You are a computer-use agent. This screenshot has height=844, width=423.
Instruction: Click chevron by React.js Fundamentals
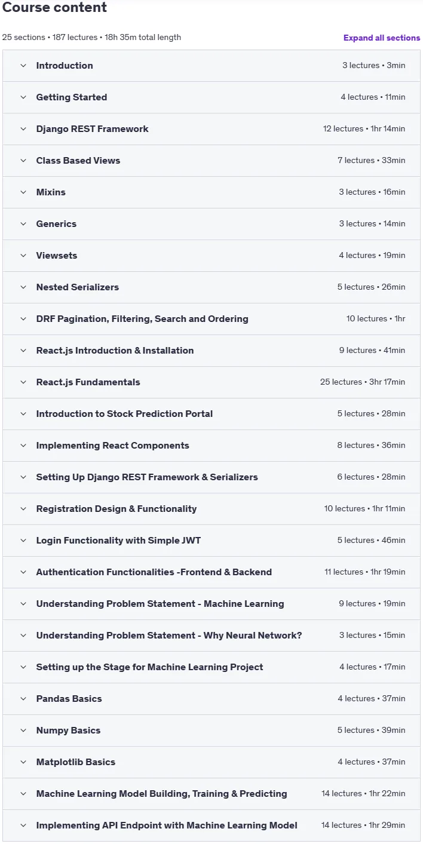[x=23, y=382]
